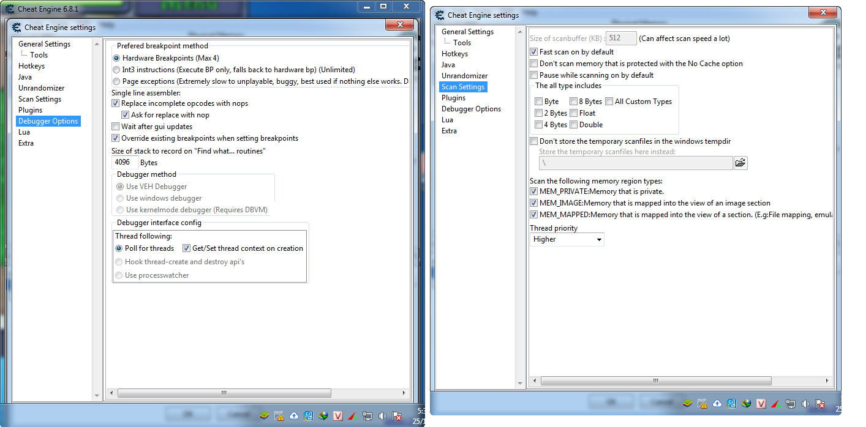Click the speaker volume icon in the tray

coord(805,404)
